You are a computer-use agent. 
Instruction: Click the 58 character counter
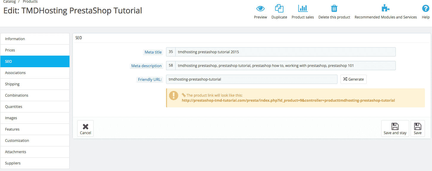(x=171, y=65)
